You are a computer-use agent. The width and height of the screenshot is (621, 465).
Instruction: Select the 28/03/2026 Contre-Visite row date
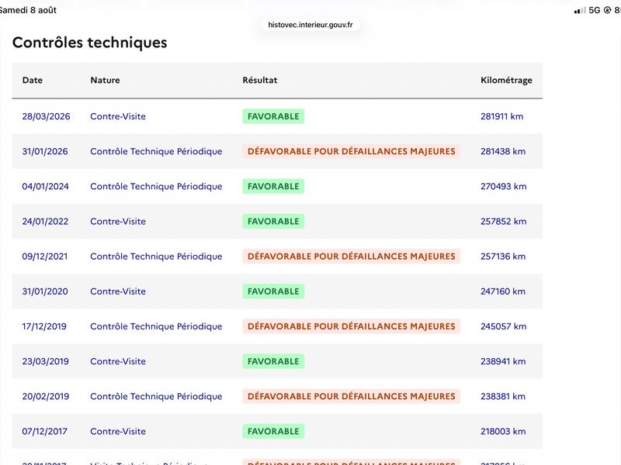(46, 116)
